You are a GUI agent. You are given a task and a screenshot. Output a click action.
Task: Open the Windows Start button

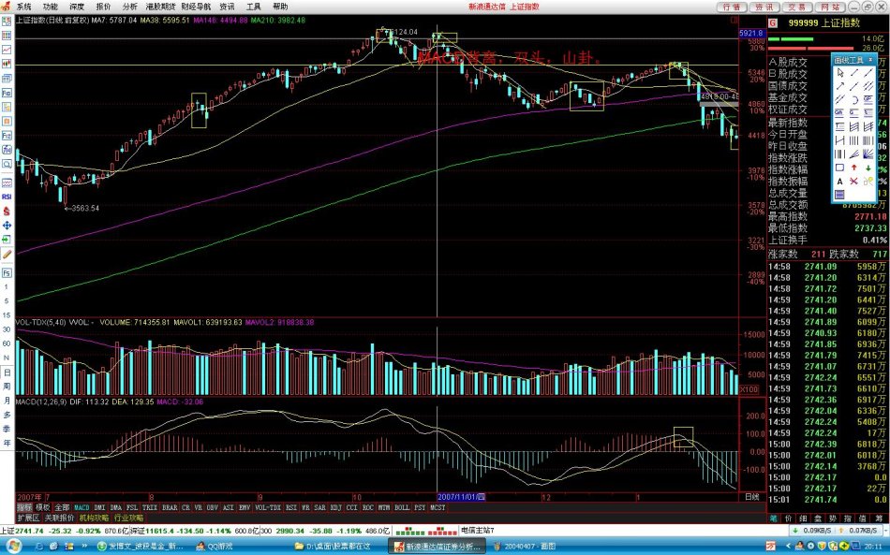[14, 546]
